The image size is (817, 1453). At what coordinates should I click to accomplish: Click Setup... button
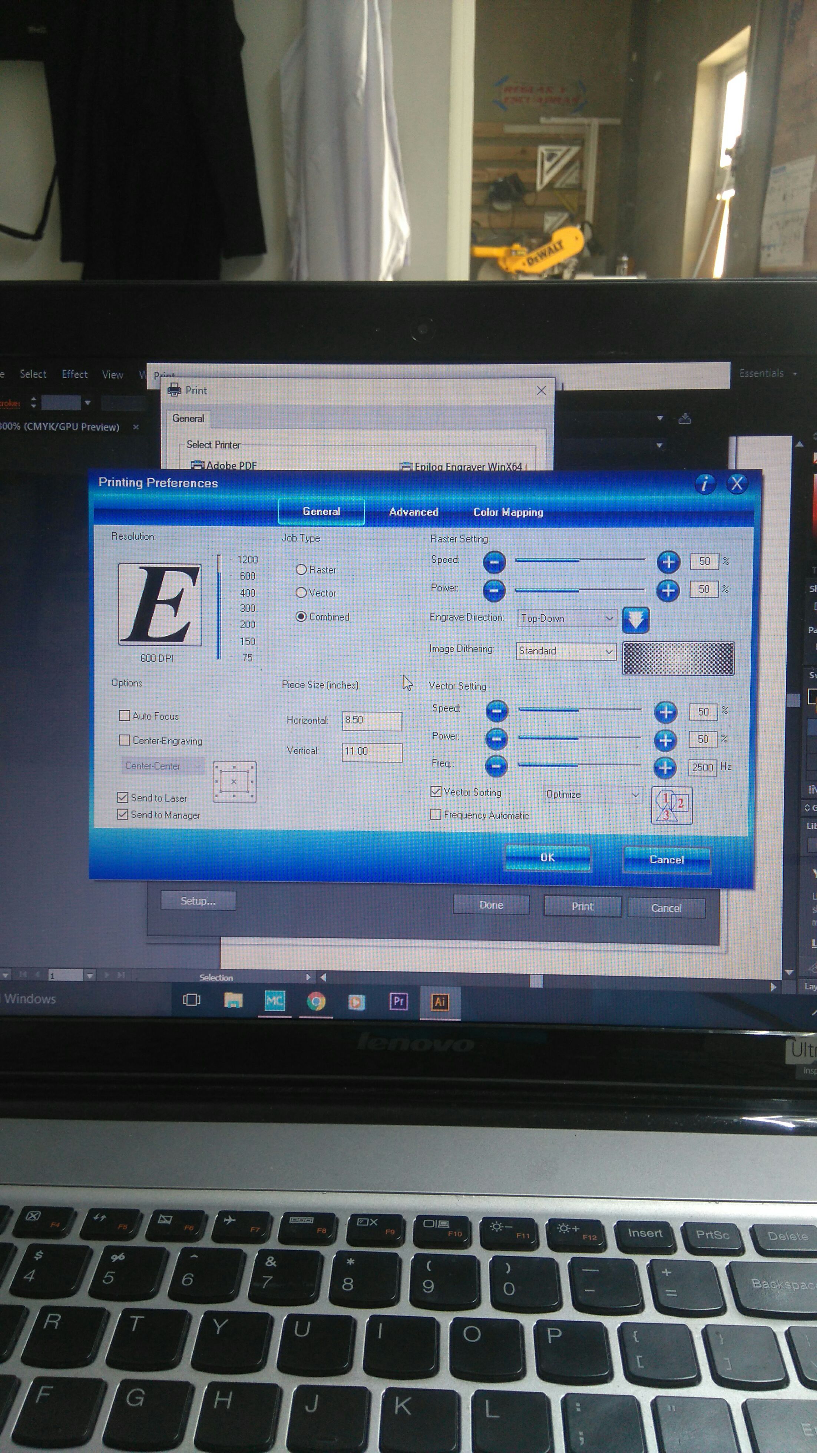click(x=198, y=901)
